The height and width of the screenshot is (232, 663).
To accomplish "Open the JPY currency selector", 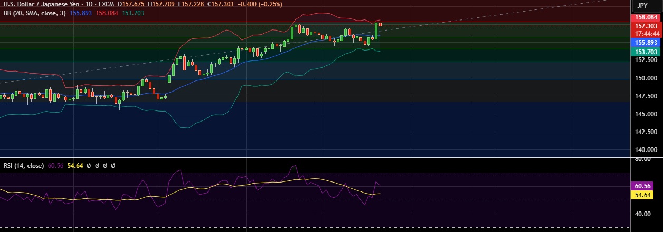I will (642, 6).
